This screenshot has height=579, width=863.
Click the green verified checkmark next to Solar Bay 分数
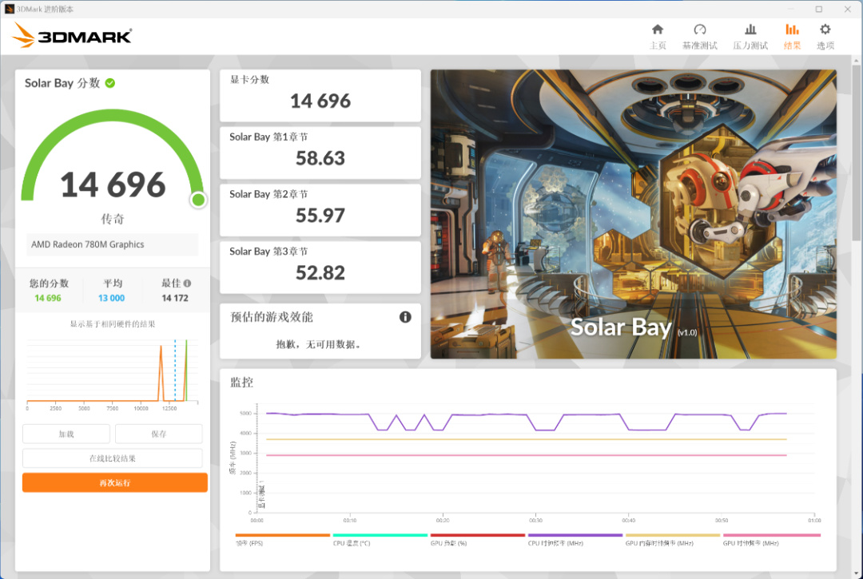110,83
